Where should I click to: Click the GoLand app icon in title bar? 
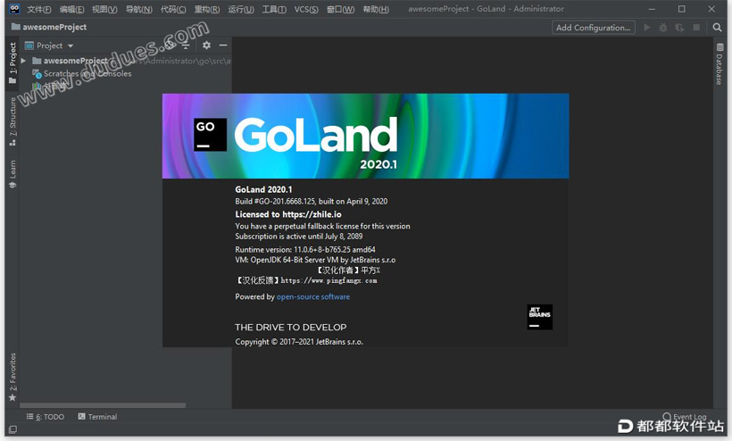point(14,8)
